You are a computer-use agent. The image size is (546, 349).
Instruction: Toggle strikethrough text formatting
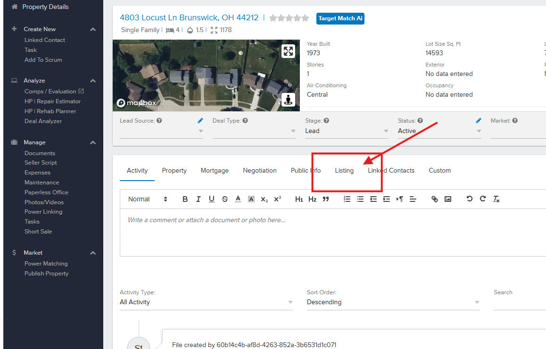[x=225, y=199]
